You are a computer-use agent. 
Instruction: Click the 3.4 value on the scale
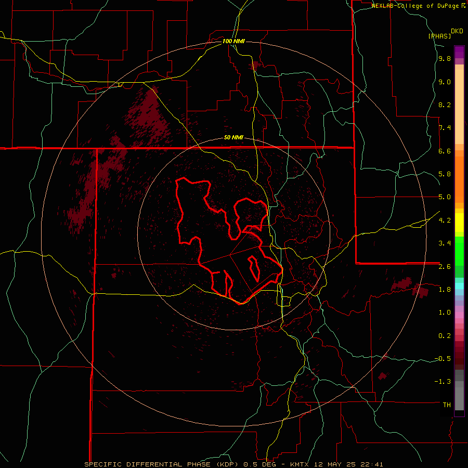tap(445, 243)
